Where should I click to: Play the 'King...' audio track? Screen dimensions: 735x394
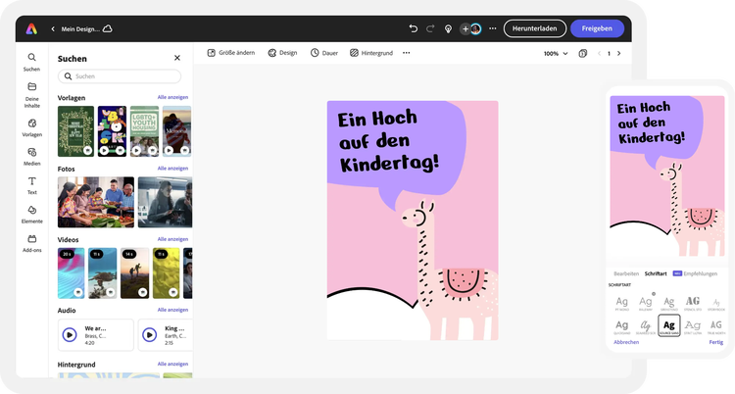(150, 335)
